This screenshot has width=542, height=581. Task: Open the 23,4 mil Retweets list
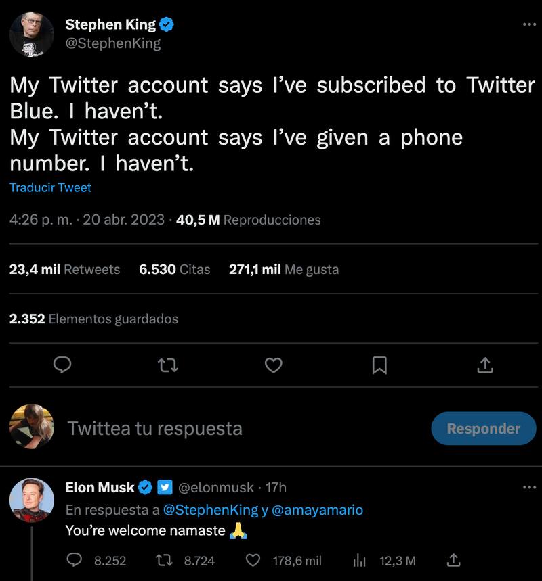[x=64, y=269]
